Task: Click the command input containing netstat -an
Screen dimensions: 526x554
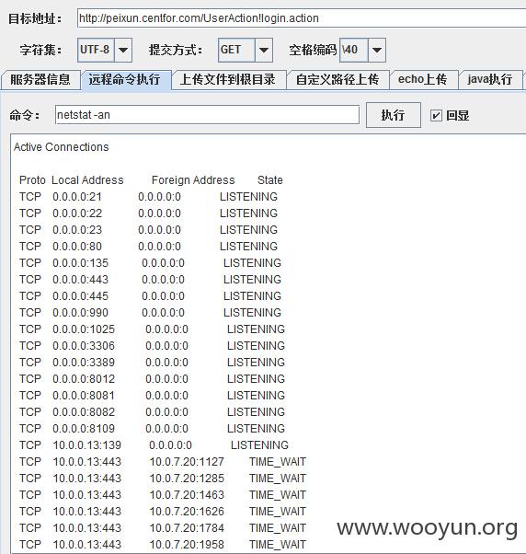Action: [207, 115]
